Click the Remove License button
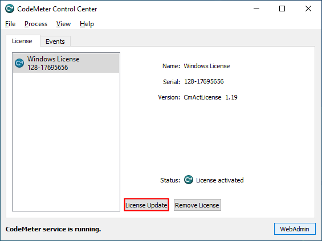The image size is (322, 241). pyautogui.click(x=197, y=205)
